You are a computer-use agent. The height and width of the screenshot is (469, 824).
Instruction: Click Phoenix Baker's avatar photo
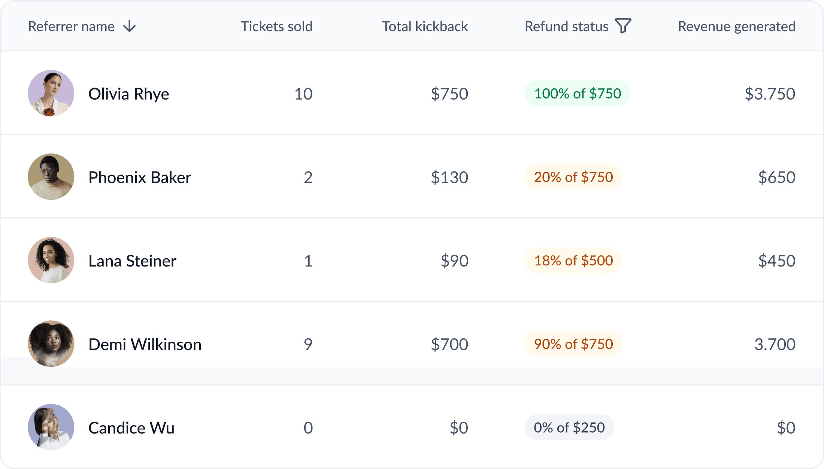[x=51, y=177]
